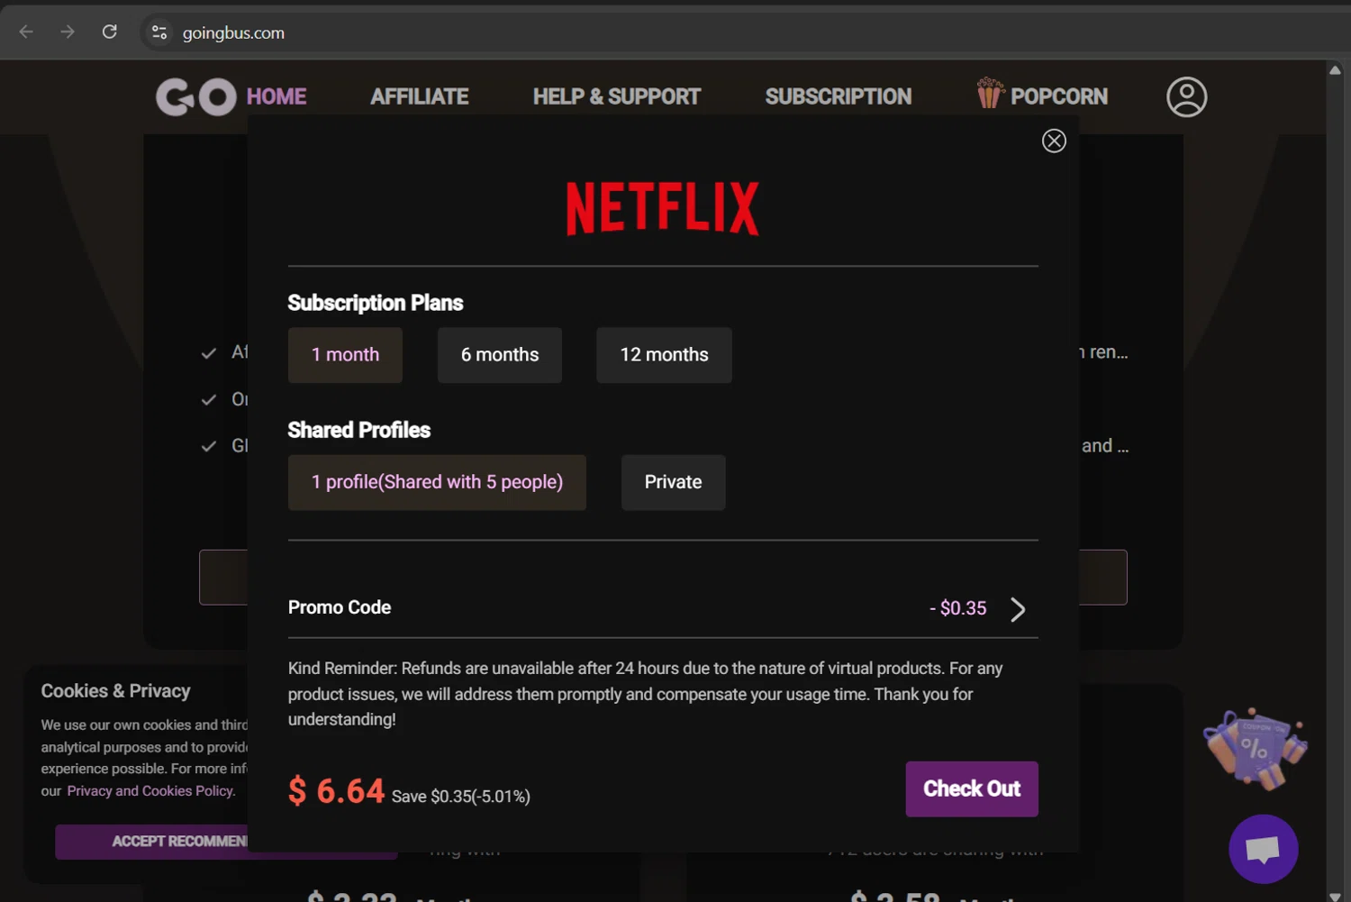Click the page scrollbar up arrow
The image size is (1351, 902).
pyautogui.click(x=1335, y=69)
